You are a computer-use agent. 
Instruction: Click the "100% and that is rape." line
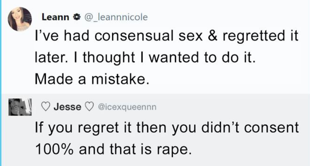pos(114,149)
